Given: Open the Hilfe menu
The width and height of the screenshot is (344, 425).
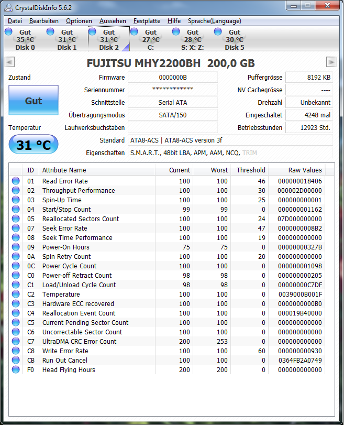Looking at the screenshot, I should (x=174, y=21).
